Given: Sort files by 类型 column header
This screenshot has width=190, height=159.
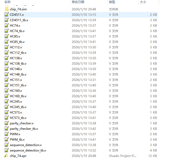Looking at the screenshot, I should tap(112, 2).
